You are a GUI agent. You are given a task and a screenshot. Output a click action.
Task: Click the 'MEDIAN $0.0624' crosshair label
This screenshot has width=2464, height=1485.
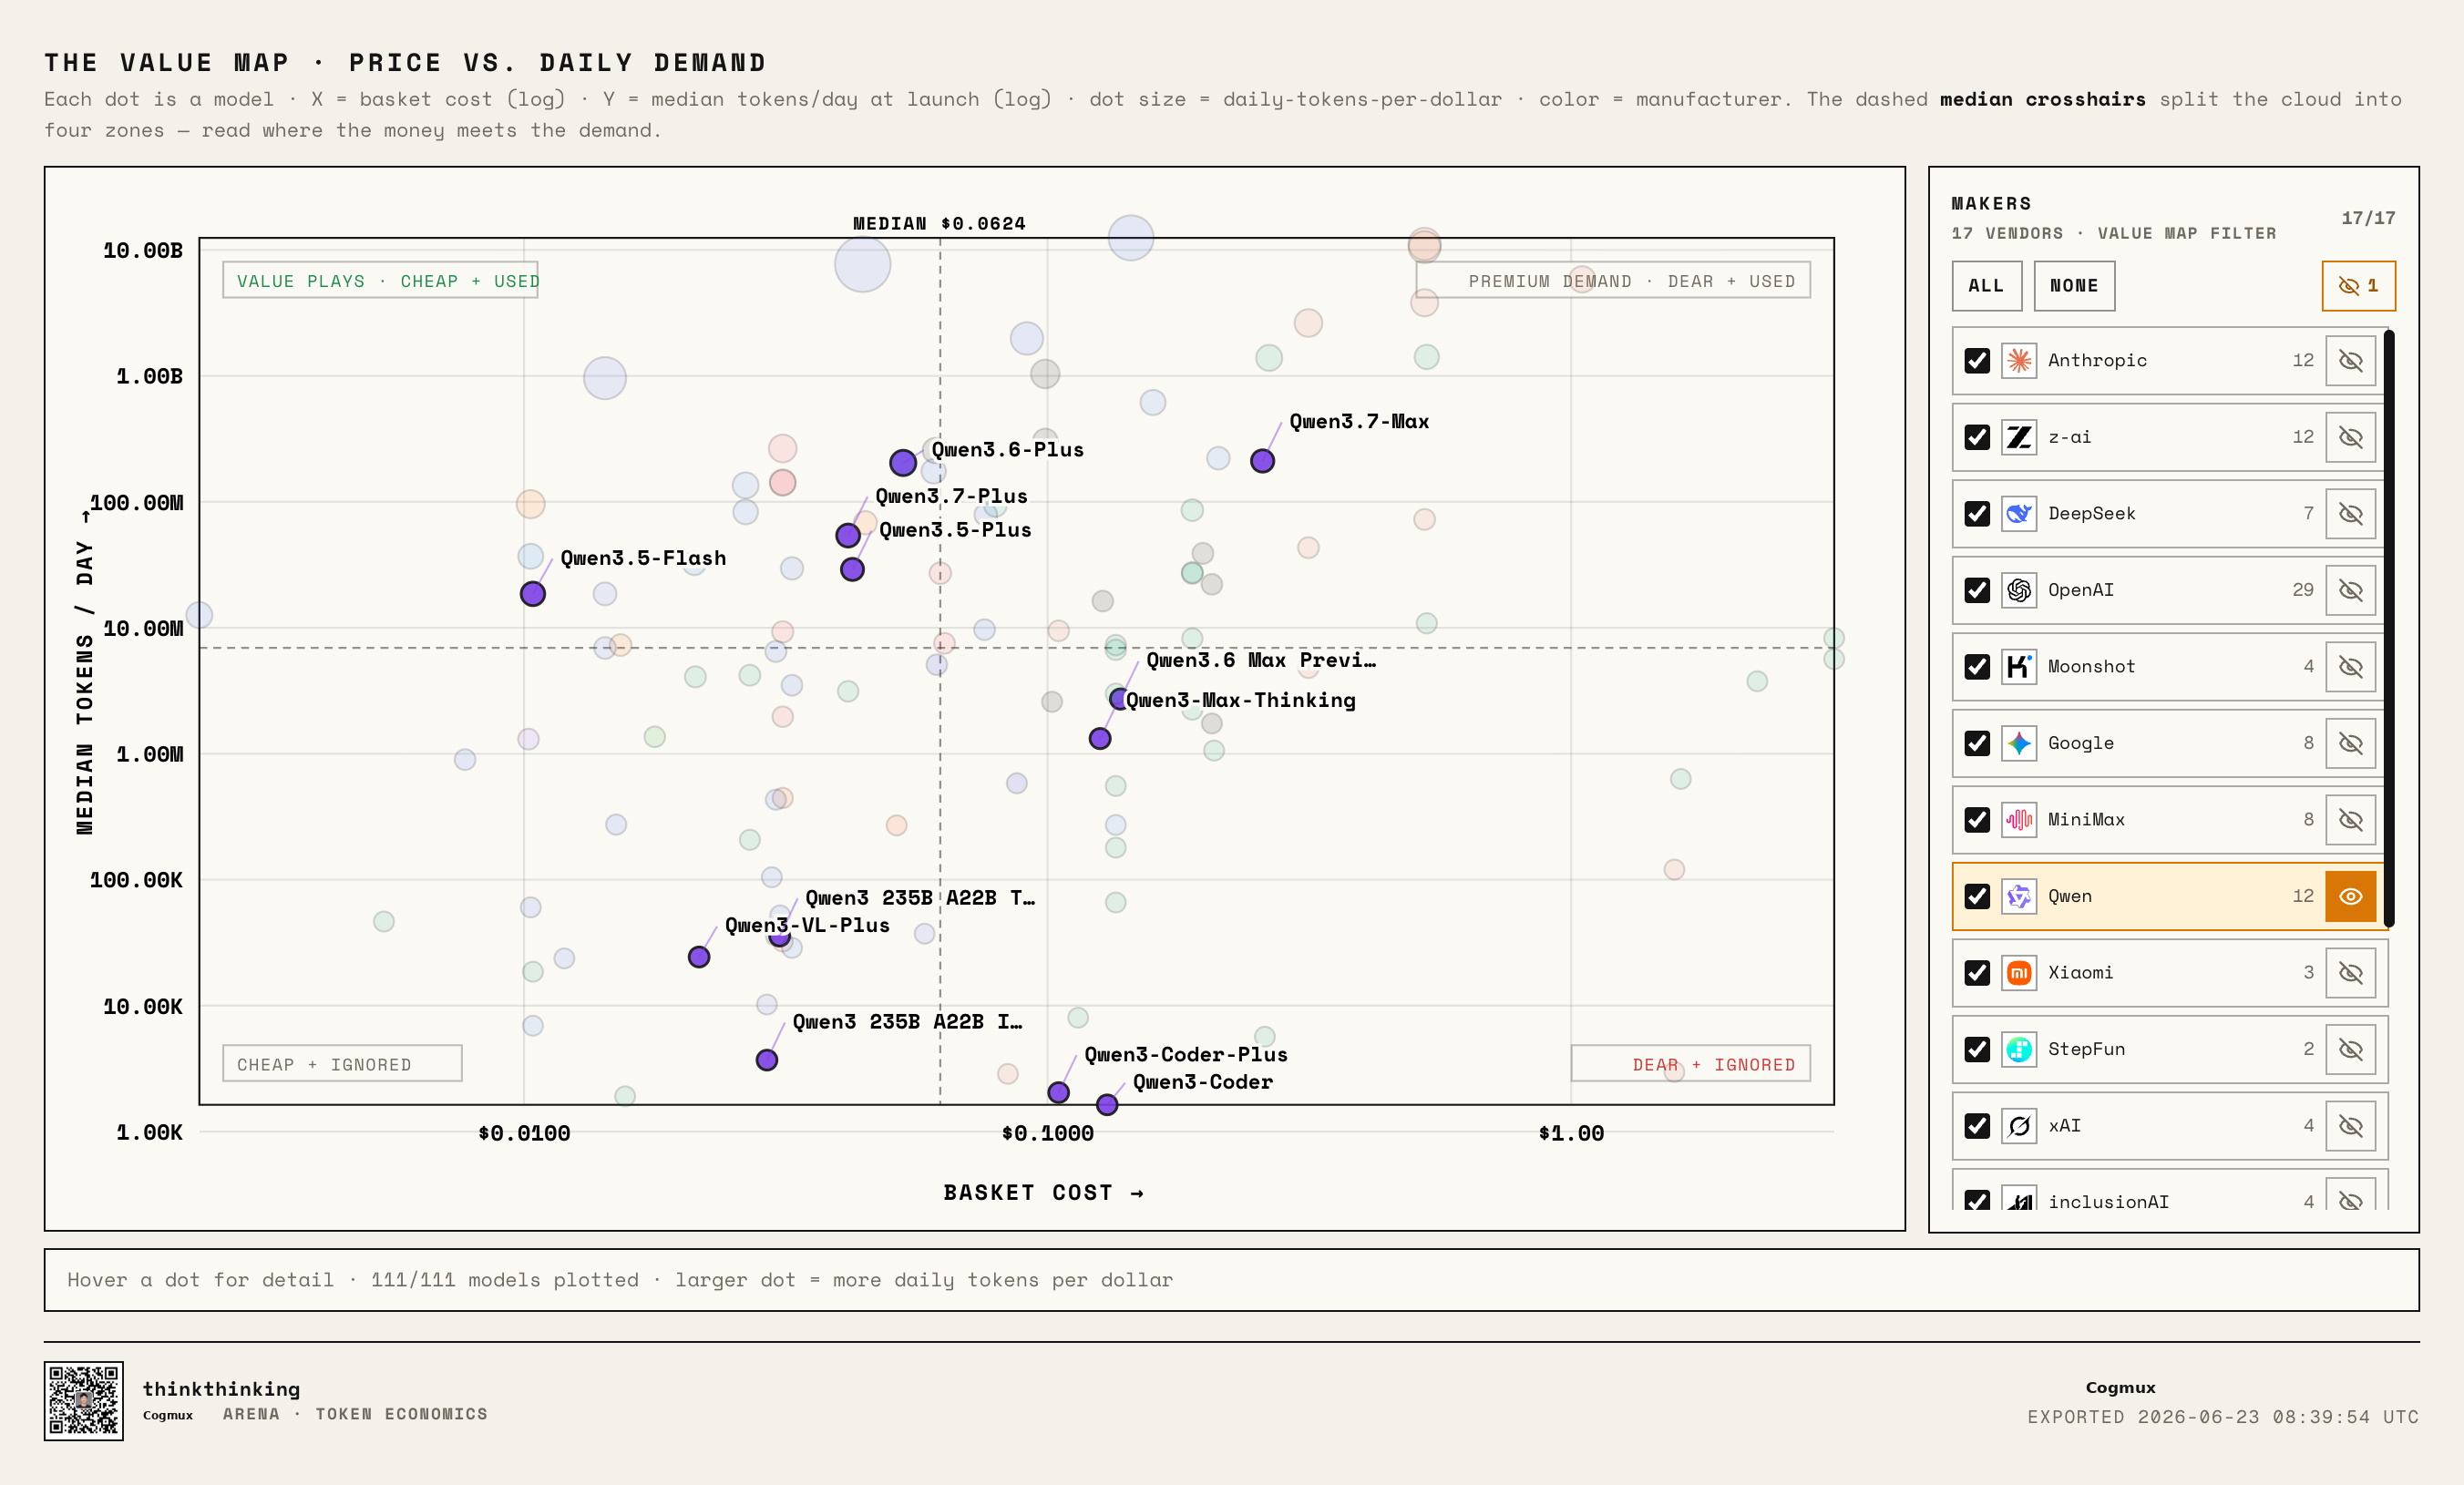click(x=939, y=223)
